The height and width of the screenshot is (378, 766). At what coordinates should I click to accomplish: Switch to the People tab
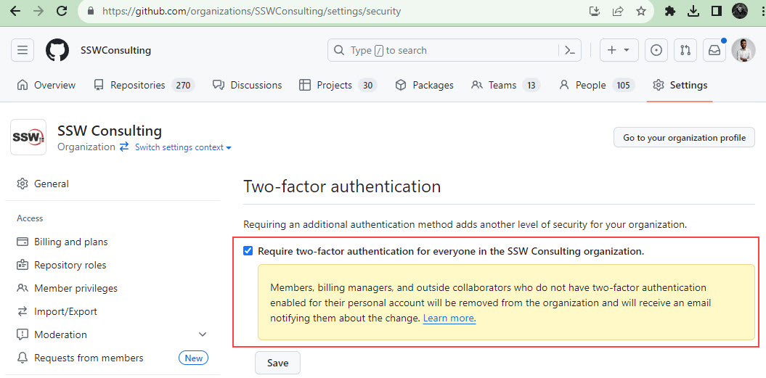[x=590, y=85]
